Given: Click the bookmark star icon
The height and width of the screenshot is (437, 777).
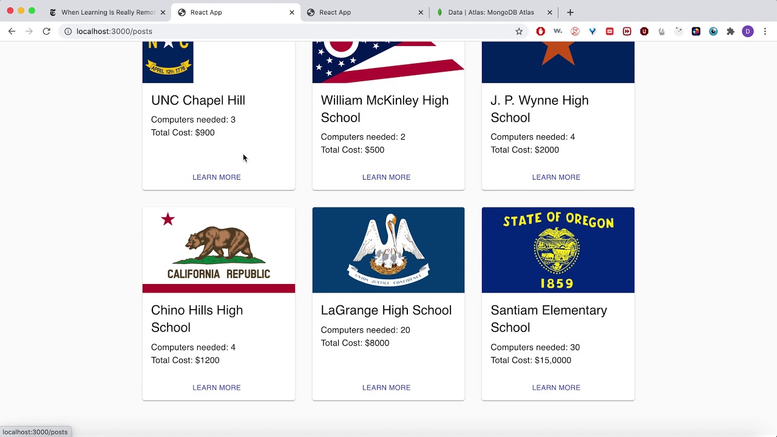Looking at the screenshot, I should 519,32.
